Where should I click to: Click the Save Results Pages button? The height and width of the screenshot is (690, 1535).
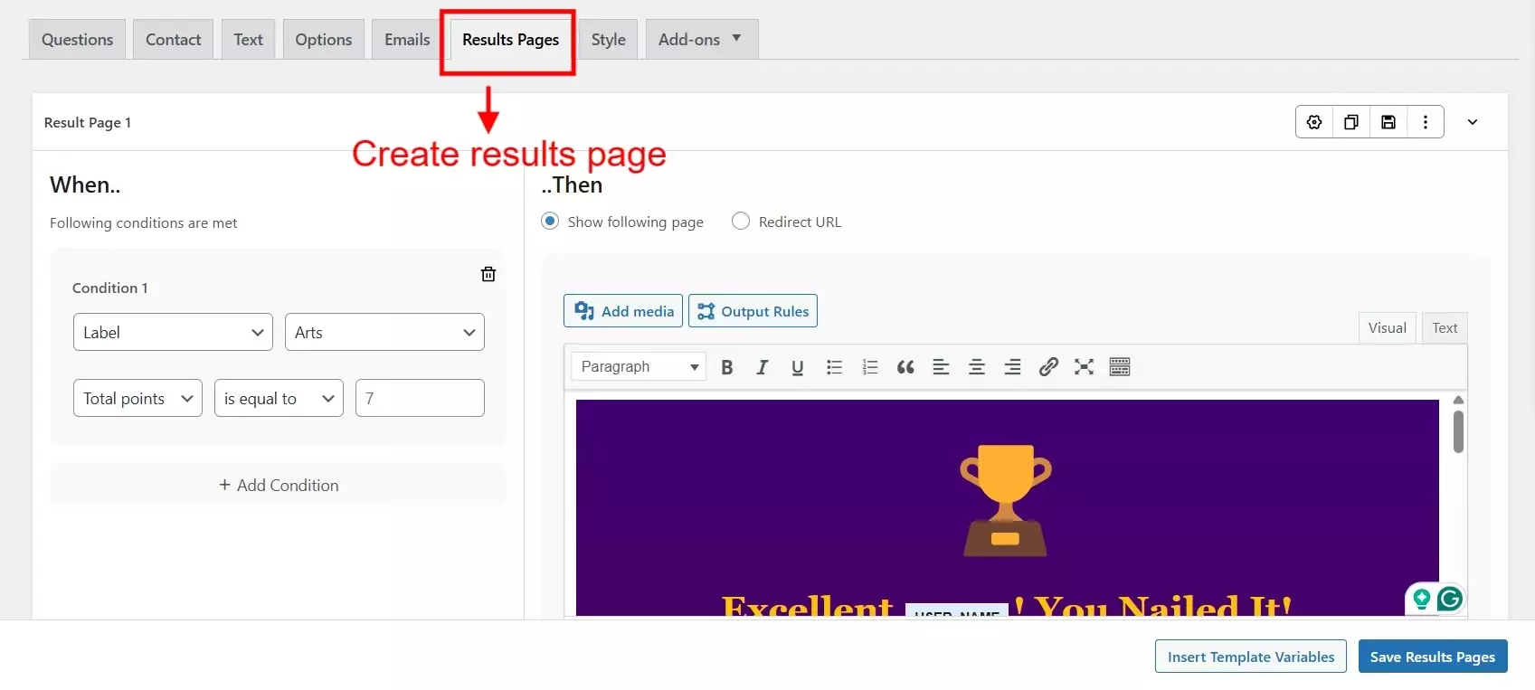pyautogui.click(x=1432, y=657)
